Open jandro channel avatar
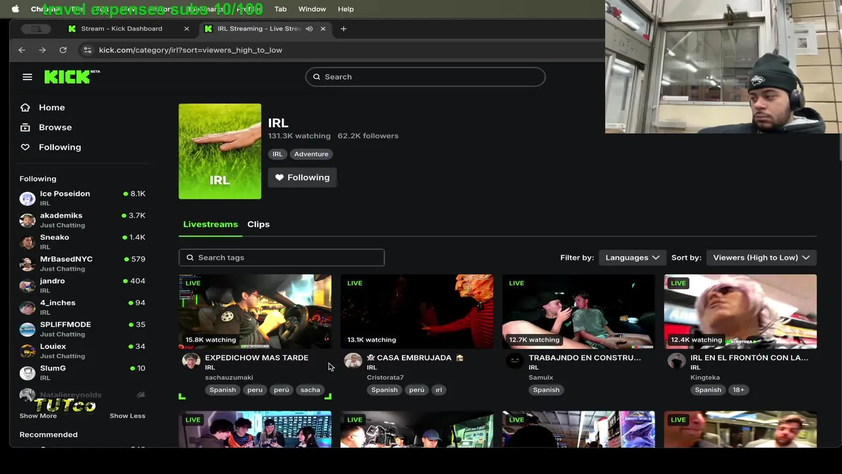This screenshot has height=474, width=842. [28, 285]
